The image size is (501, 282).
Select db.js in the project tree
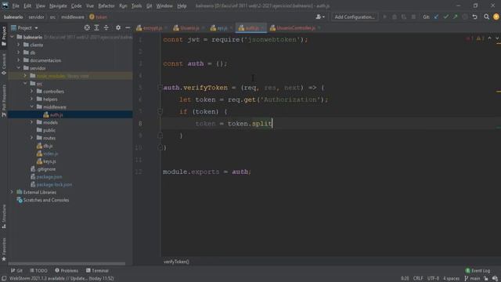48,146
